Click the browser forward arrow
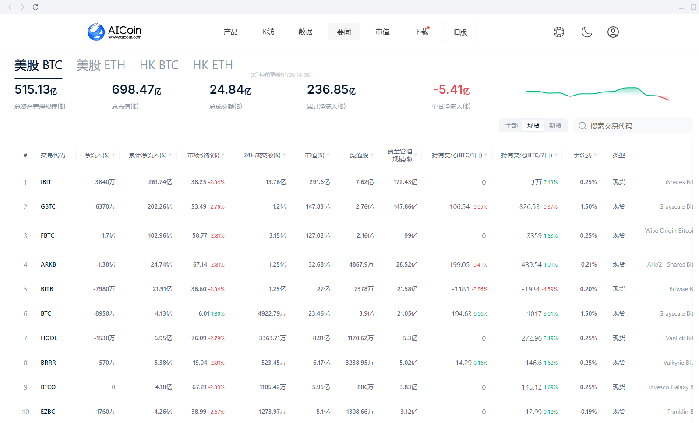 pyautogui.click(x=22, y=7)
